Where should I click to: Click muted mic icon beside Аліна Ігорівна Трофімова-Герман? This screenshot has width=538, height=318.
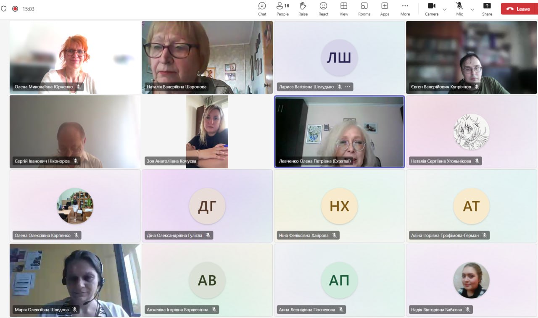pyautogui.click(x=485, y=235)
